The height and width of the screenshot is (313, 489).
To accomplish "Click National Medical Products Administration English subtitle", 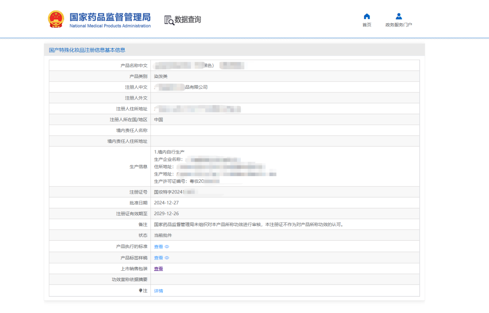I will [x=110, y=26].
